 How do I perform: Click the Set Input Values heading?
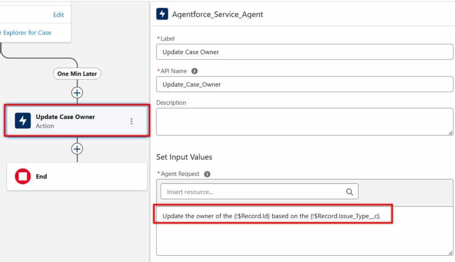184,157
